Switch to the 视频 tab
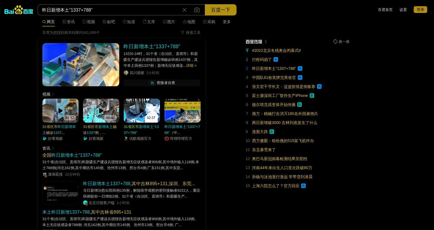 (89, 22)
